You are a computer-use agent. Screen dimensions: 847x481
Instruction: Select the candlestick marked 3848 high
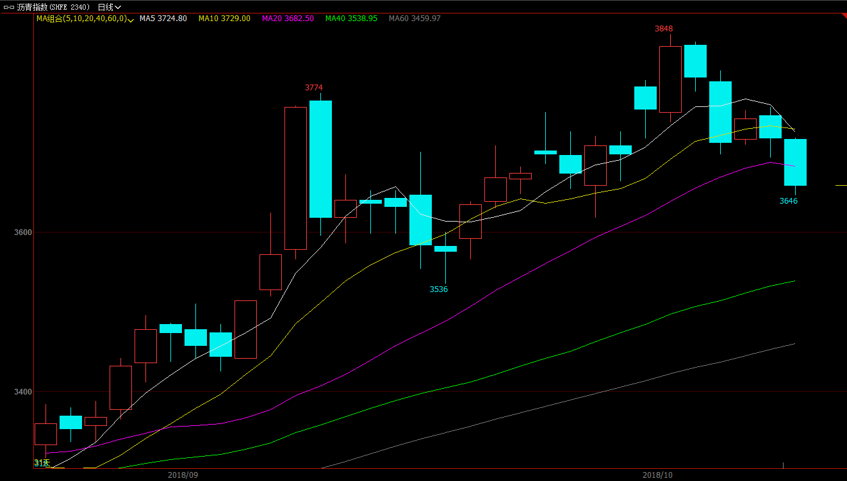670,79
